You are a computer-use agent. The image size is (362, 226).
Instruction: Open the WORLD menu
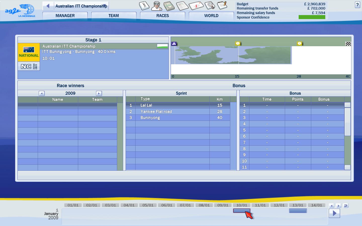211,16
